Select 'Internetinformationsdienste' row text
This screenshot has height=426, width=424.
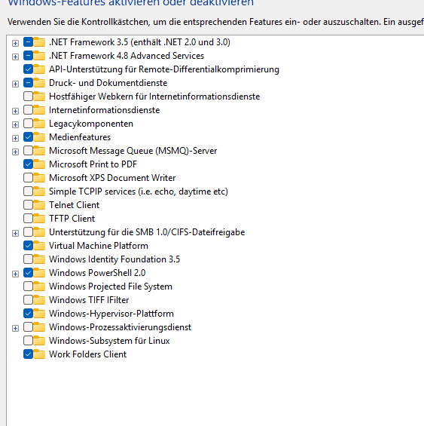click(x=105, y=110)
